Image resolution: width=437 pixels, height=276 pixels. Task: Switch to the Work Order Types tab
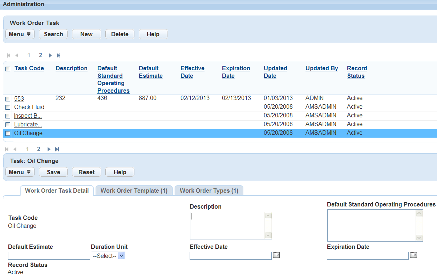[209, 190]
